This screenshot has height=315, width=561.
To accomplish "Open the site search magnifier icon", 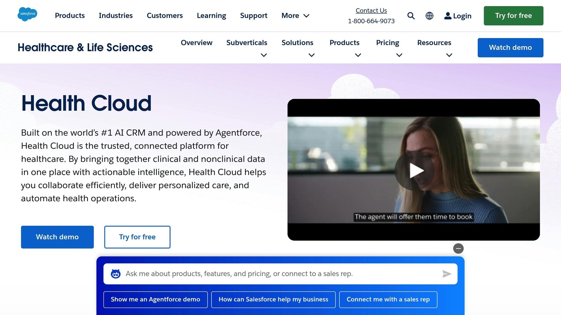I will click(411, 16).
